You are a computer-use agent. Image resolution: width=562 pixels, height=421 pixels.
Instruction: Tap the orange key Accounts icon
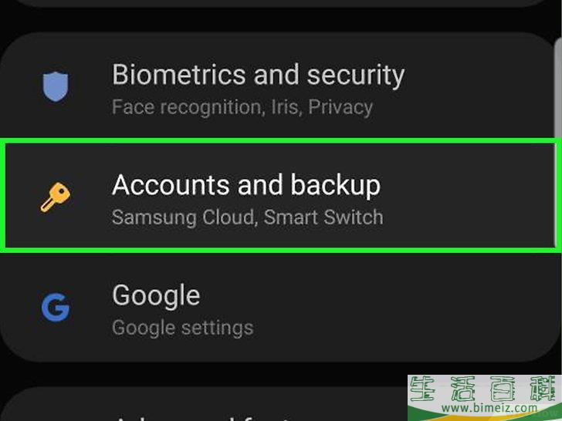56,197
